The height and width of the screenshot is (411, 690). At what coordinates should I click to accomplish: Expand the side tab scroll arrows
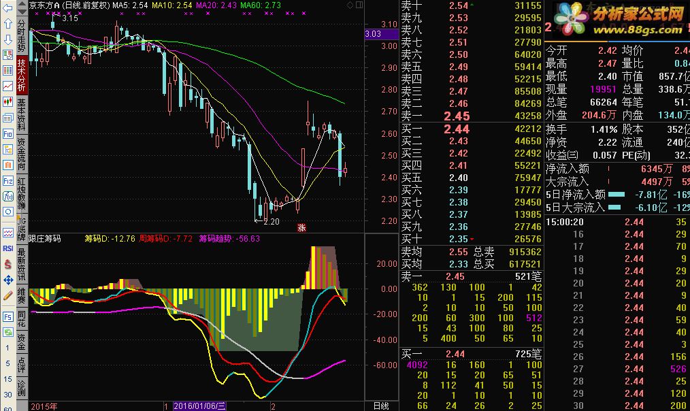22,8
